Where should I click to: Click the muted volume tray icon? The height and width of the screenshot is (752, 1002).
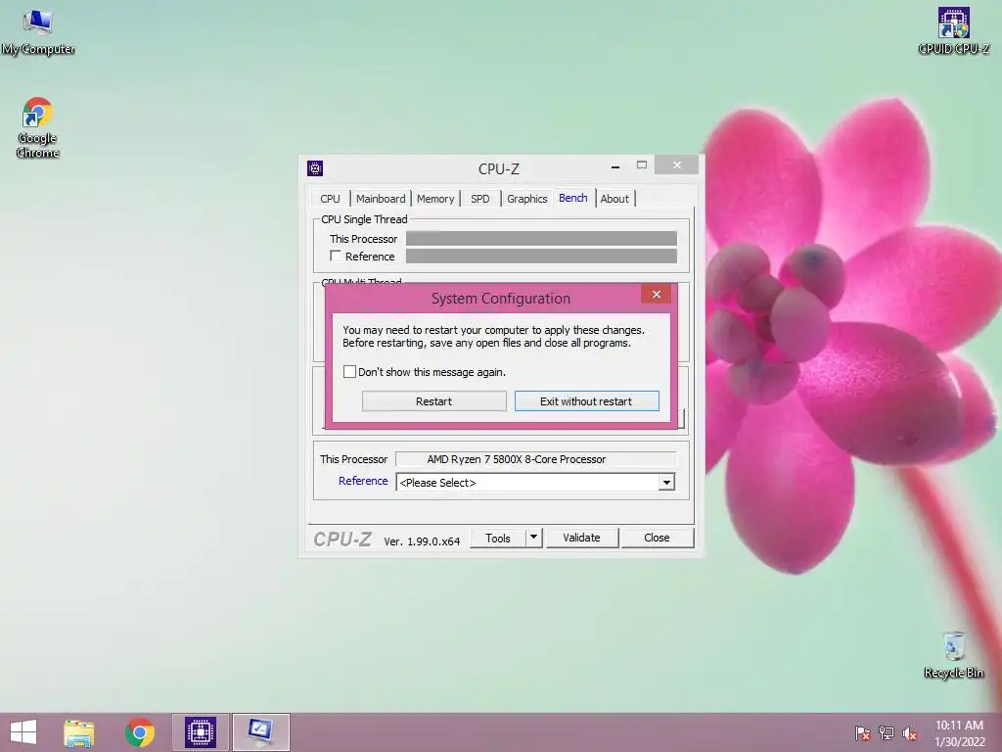(x=910, y=732)
